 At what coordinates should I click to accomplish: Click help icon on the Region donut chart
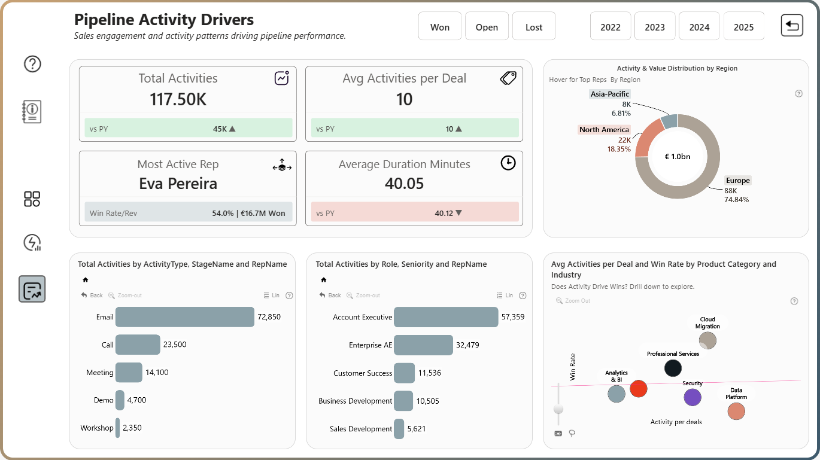coord(798,93)
